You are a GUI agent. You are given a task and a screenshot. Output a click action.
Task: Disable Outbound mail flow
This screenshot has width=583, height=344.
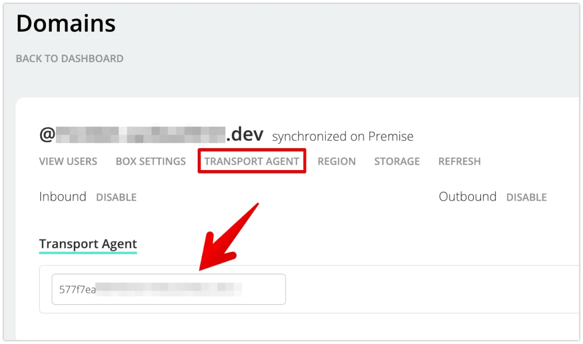526,197
